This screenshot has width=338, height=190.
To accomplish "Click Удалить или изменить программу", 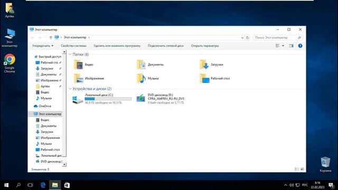I will [x=117, y=46].
